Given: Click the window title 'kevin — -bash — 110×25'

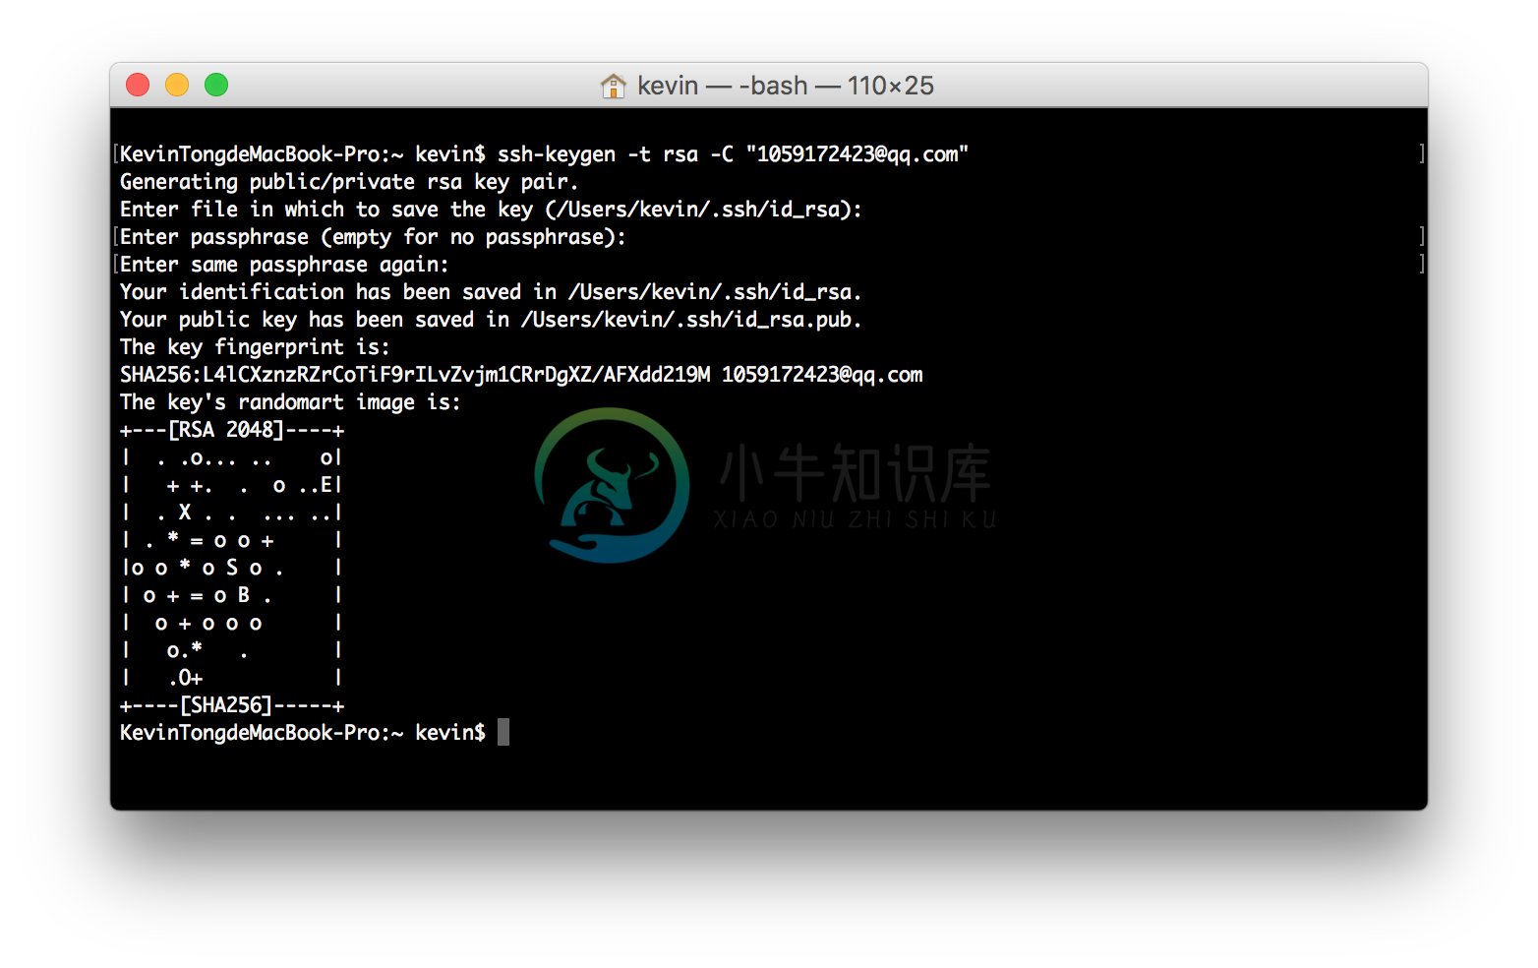Looking at the screenshot, I should (x=786, y=86).
